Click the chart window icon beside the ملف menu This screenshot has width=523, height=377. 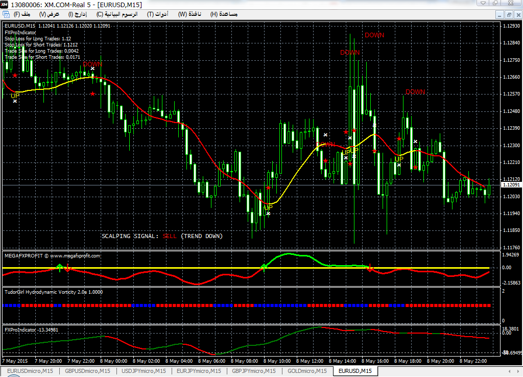tap(5, 14)
